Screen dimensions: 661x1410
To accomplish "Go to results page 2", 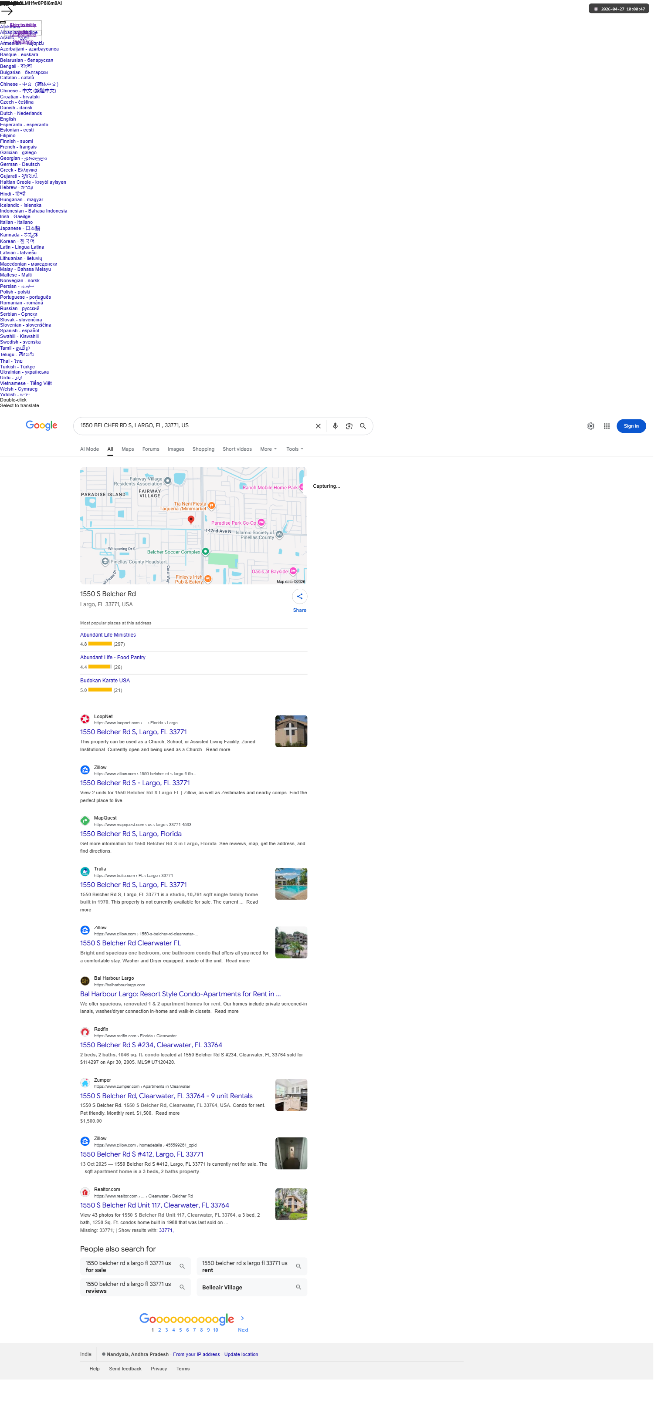I will coord(159,1330).
